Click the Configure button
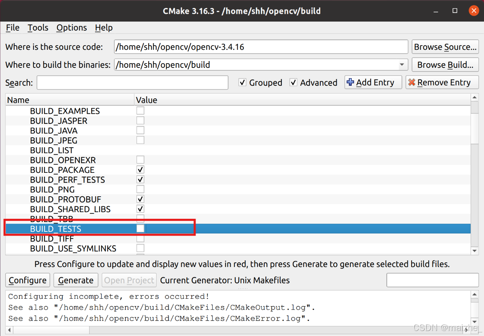 pos(28,280)
